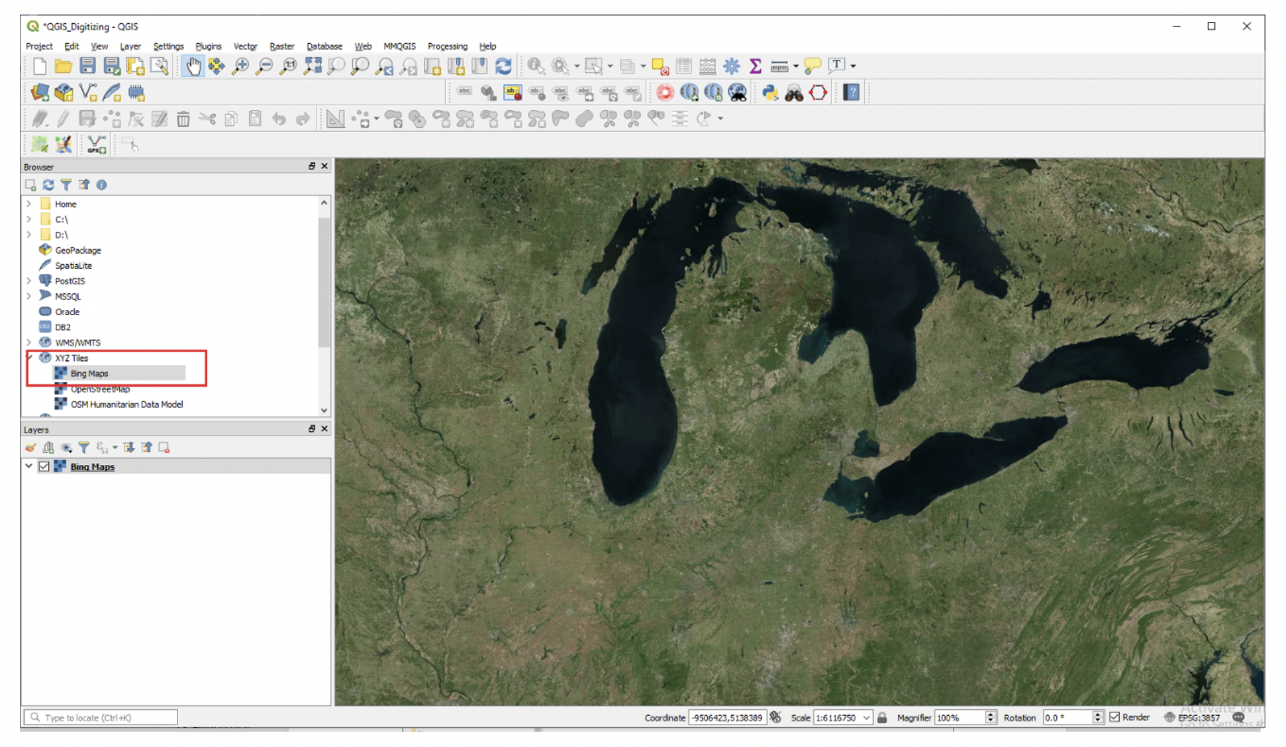Image resolution: width=1286 pixels, height=747 pixels.
Task: Open the Python Console icon
Action: 769,93
